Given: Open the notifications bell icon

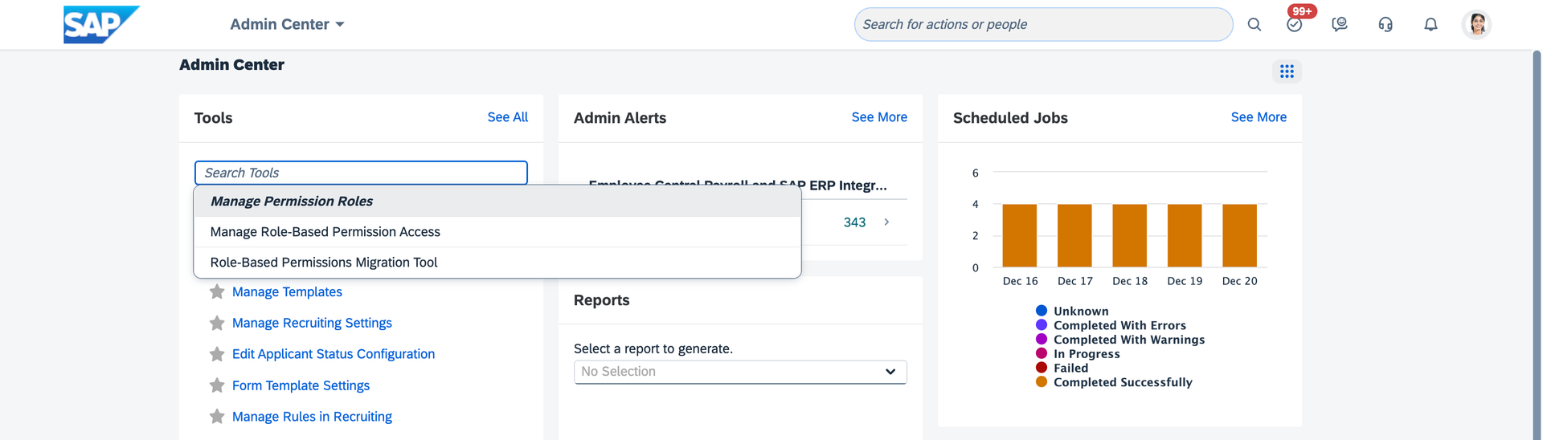Looking at the screenshot, I should [1430, 24].
